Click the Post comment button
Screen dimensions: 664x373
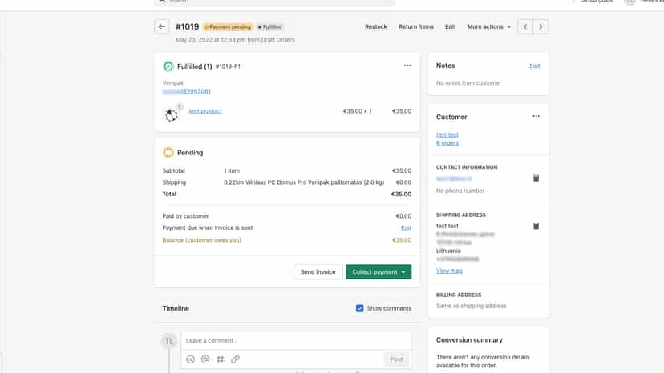(396, 359)
